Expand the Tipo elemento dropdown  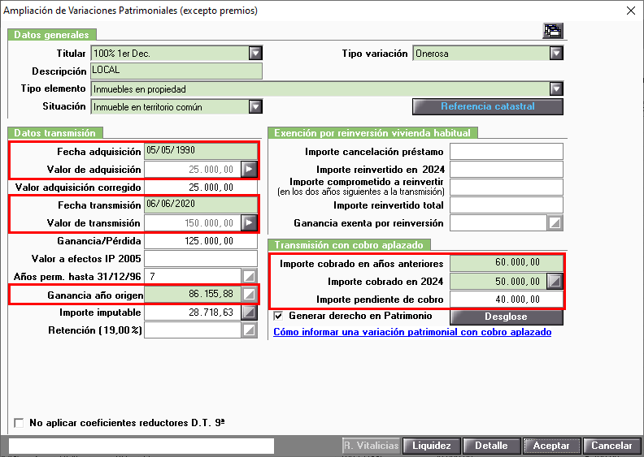click(x=556, y=89)
